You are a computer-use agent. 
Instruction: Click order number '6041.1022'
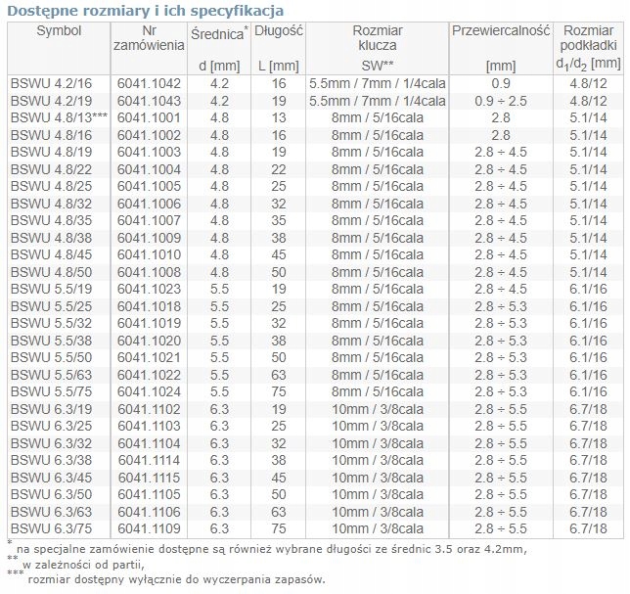pos(149,375)
